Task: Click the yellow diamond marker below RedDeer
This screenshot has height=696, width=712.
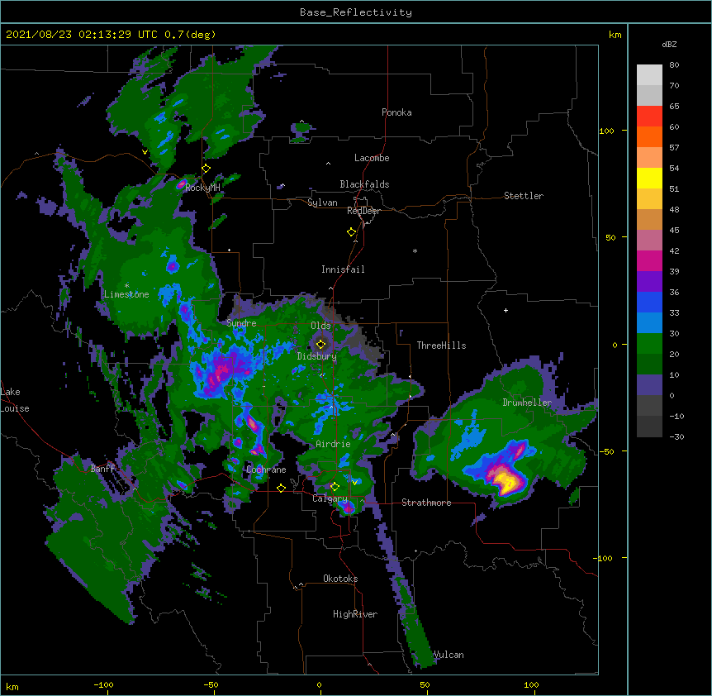Action: 352,232
